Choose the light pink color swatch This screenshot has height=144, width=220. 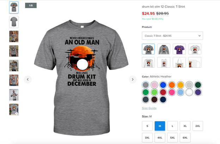tap(154, 85)
